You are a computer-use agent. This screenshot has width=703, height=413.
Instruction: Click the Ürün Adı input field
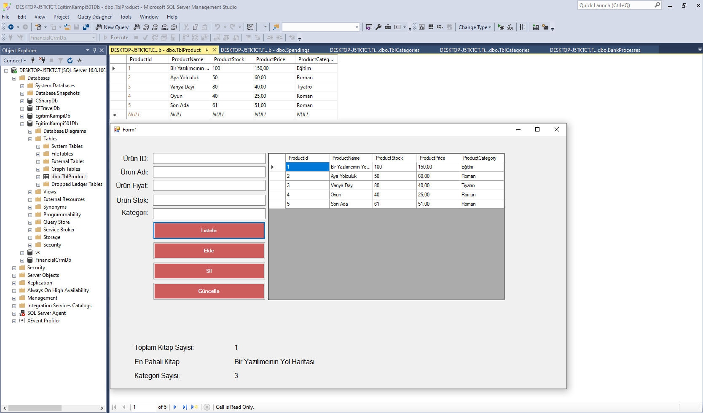point(209,172)
